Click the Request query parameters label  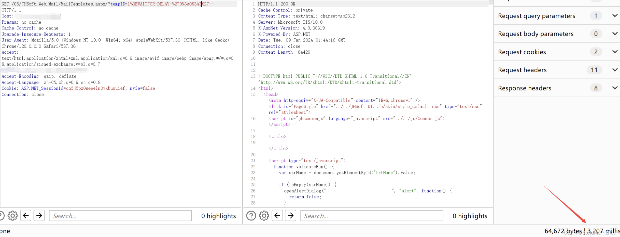[537, 16]
